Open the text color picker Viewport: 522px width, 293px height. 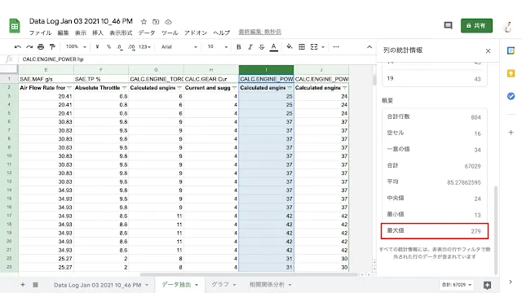pyautogui.click(x=274, y=47)
